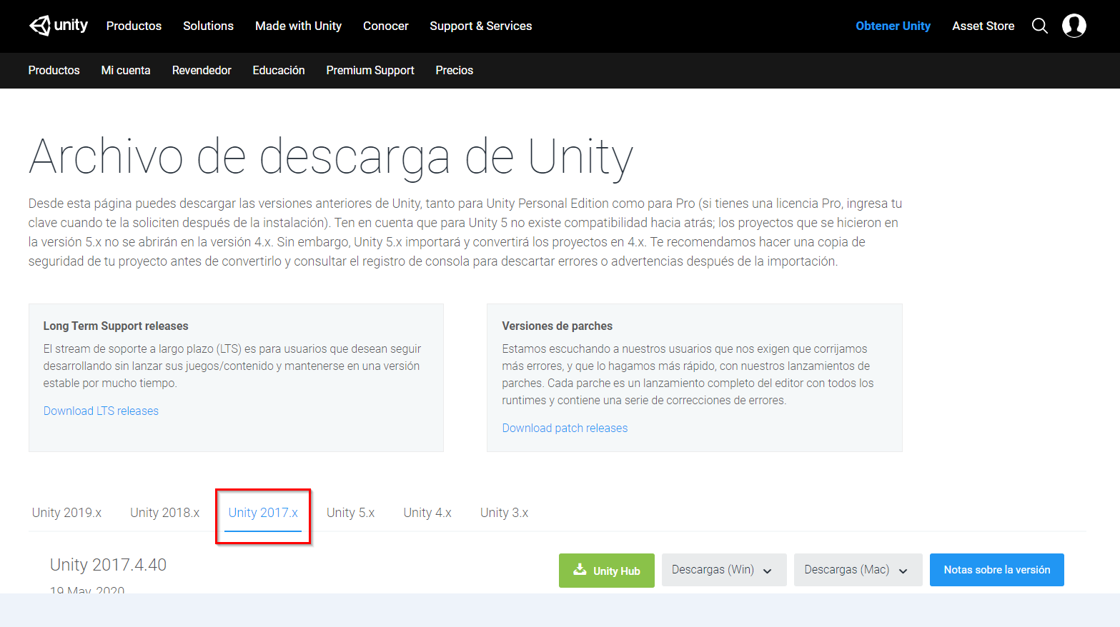
Task: Click the Unity logo in header
Action: pos(59,26)
